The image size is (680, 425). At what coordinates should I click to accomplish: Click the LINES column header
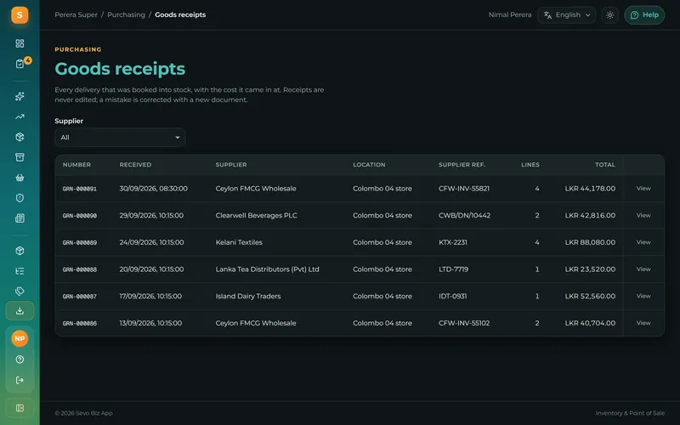pos(530,165)
